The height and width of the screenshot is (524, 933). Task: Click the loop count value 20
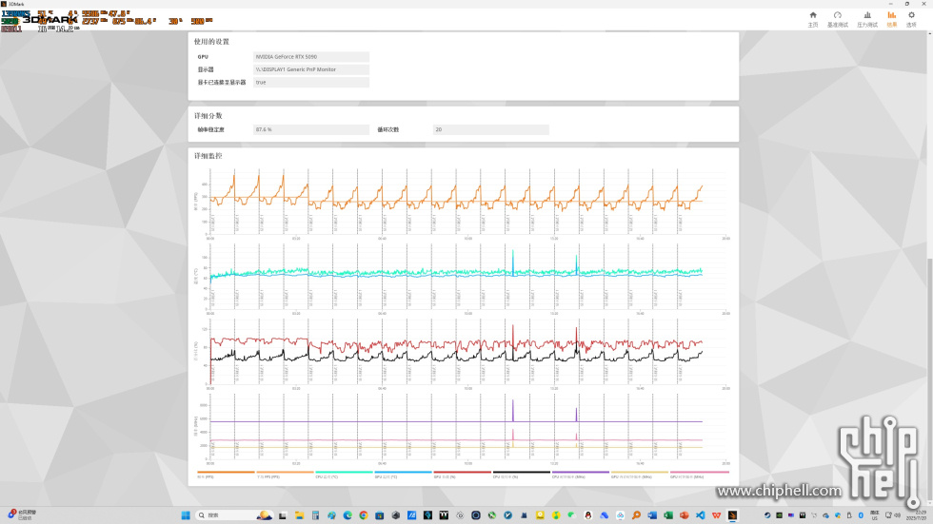[491, 129]
